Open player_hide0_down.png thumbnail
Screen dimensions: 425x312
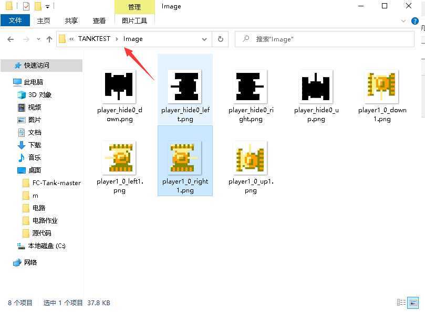tap(119, 87)
